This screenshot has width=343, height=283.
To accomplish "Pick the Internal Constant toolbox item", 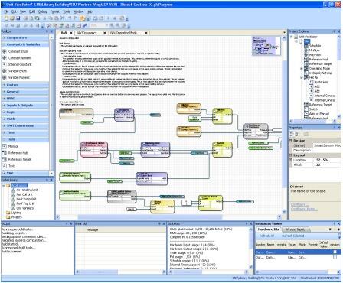I will 17,64.
